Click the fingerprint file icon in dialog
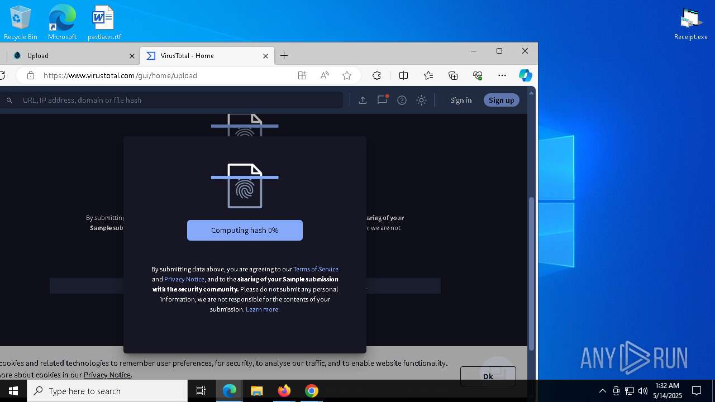The image size is (715, 402). click(245, 186)
